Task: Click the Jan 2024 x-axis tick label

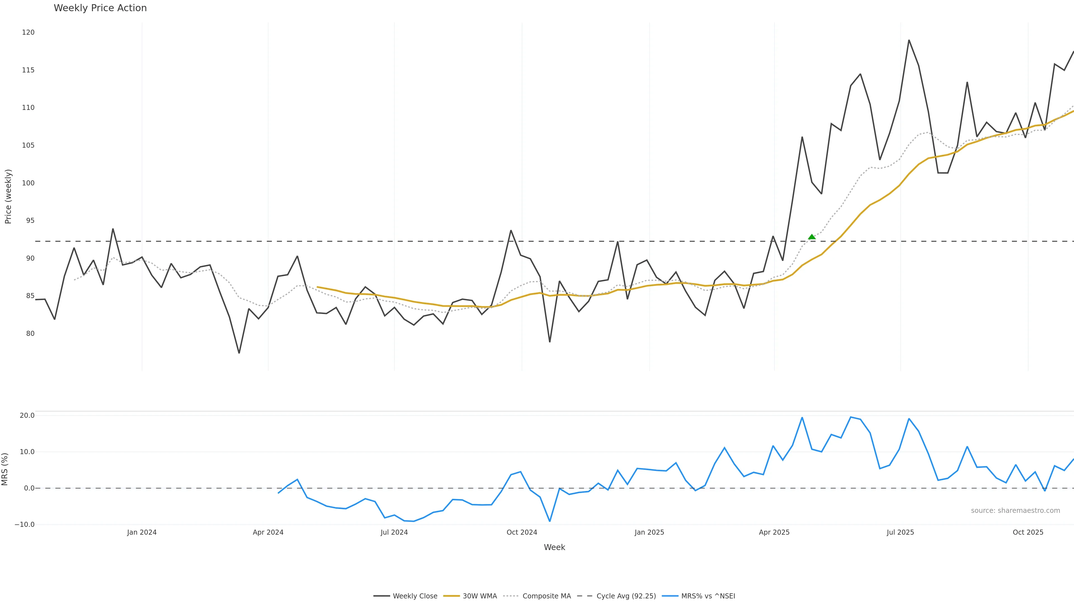Action: (142, 532)
